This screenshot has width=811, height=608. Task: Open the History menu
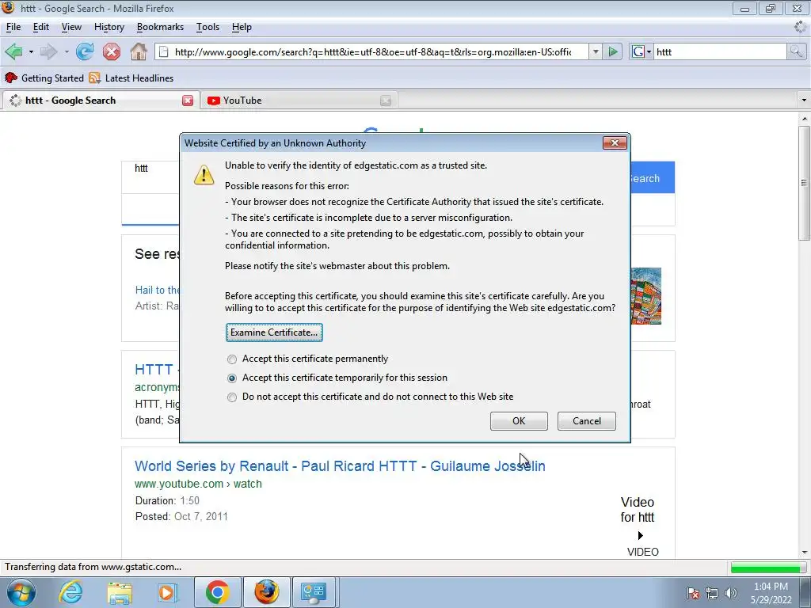pos(109,27)
